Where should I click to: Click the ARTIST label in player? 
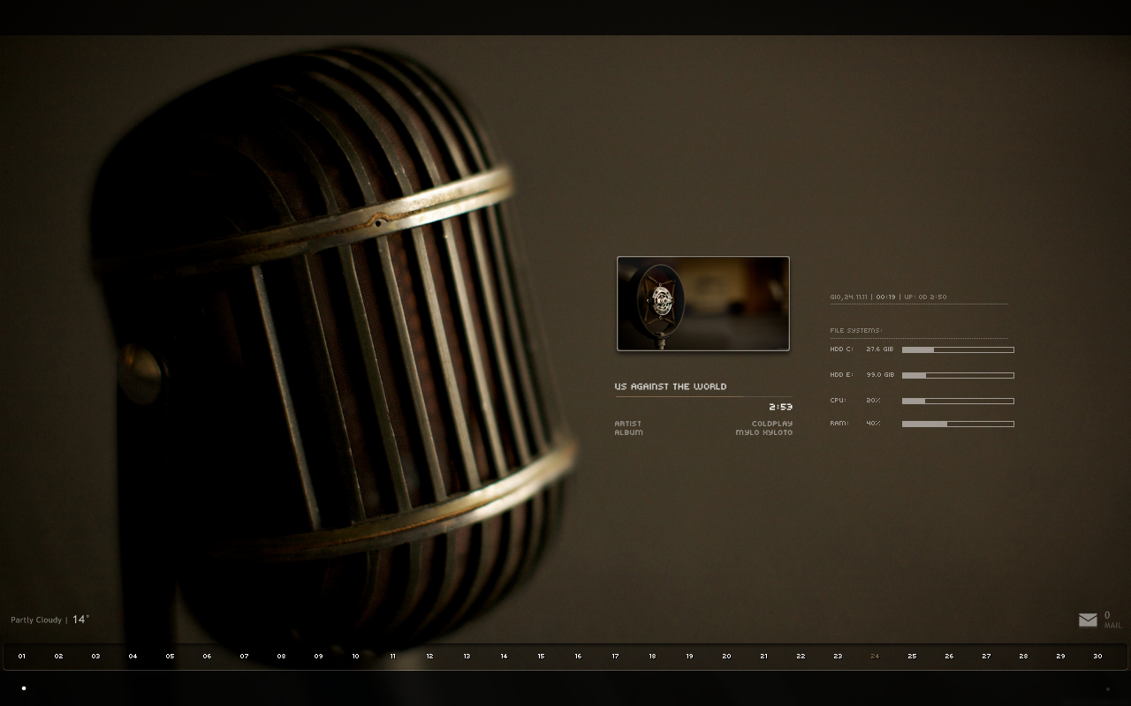tap(628, 424)
